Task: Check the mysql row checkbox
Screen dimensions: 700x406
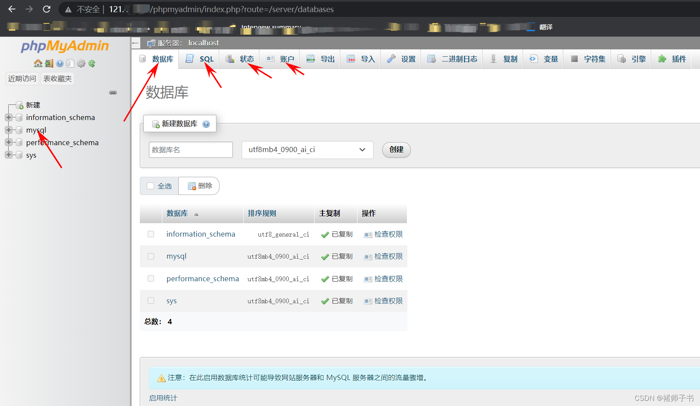Action: pyautogui.click(x=151, y=256)
